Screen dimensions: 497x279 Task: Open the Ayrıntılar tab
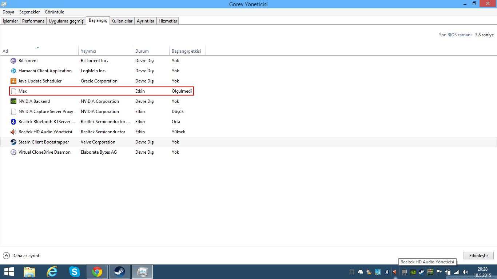(x=146, y=21)
